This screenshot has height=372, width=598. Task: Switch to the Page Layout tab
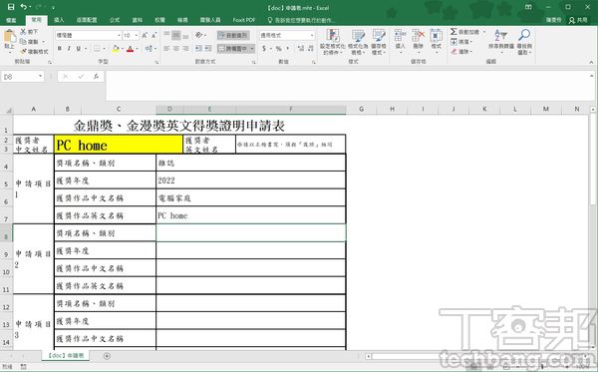click(87, 20)
